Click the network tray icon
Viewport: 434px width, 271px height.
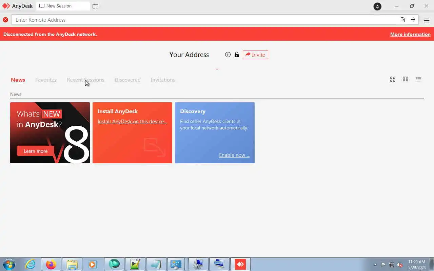pyautogui.click(x=392, y=265)
